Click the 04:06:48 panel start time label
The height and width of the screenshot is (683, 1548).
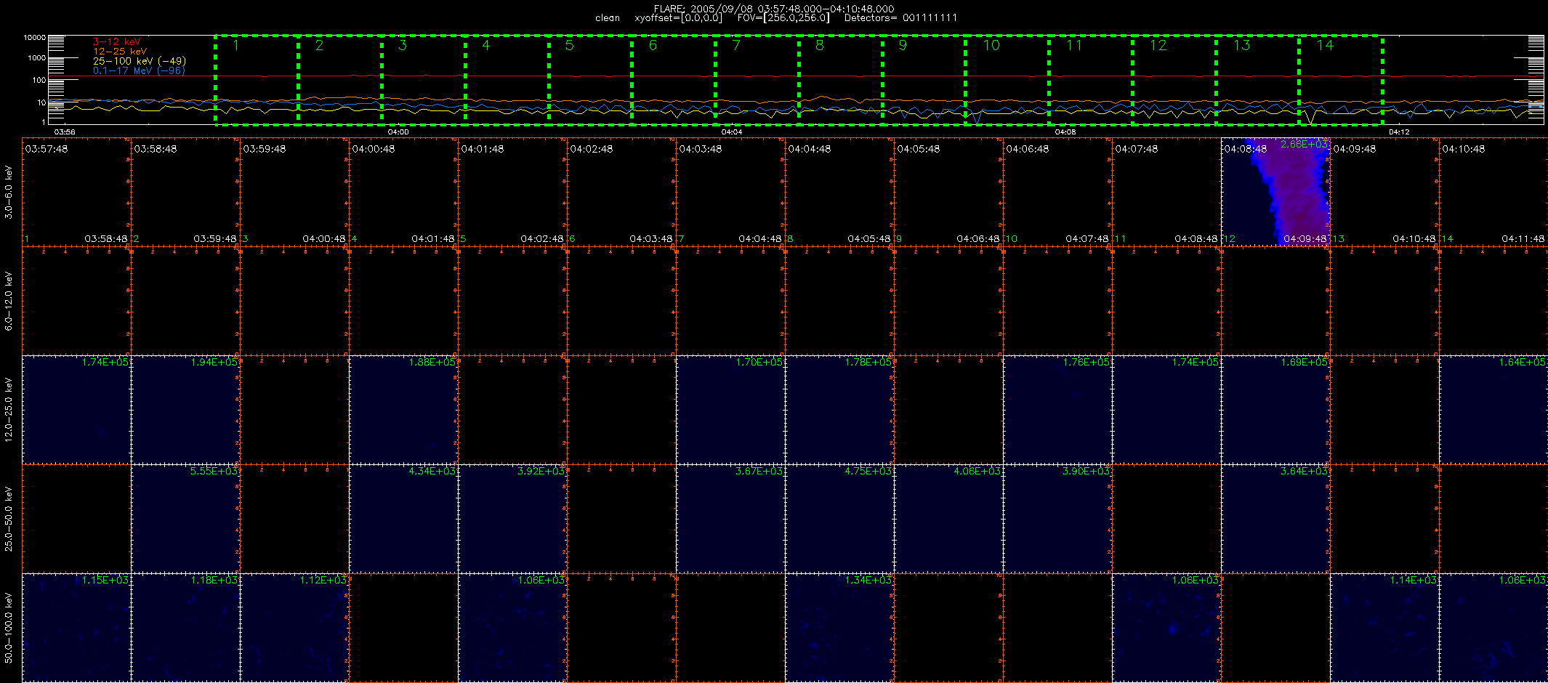(x=1028, y=149)
